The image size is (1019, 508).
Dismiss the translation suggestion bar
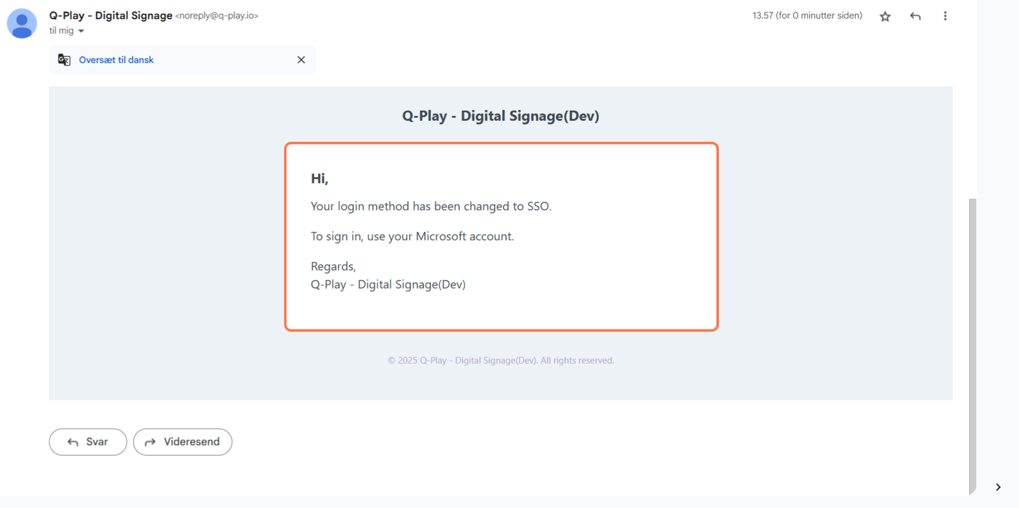[x=301, y=60]
